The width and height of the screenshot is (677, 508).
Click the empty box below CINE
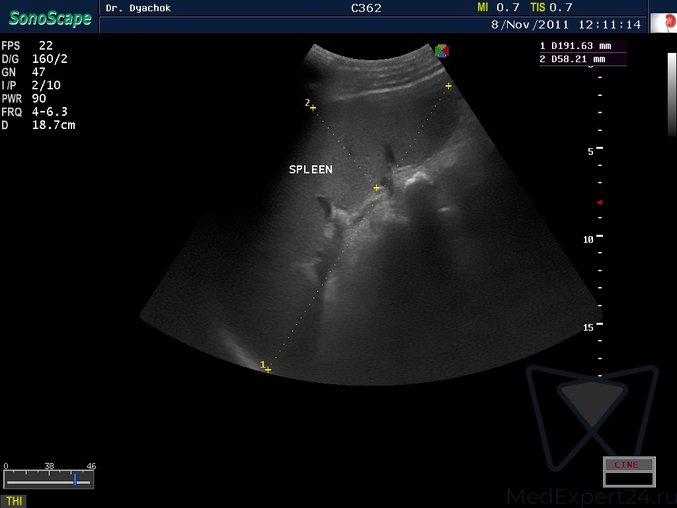(x=629, y=479)
